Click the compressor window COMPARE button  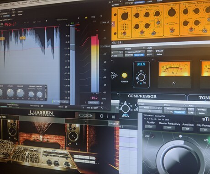(139, 55)
